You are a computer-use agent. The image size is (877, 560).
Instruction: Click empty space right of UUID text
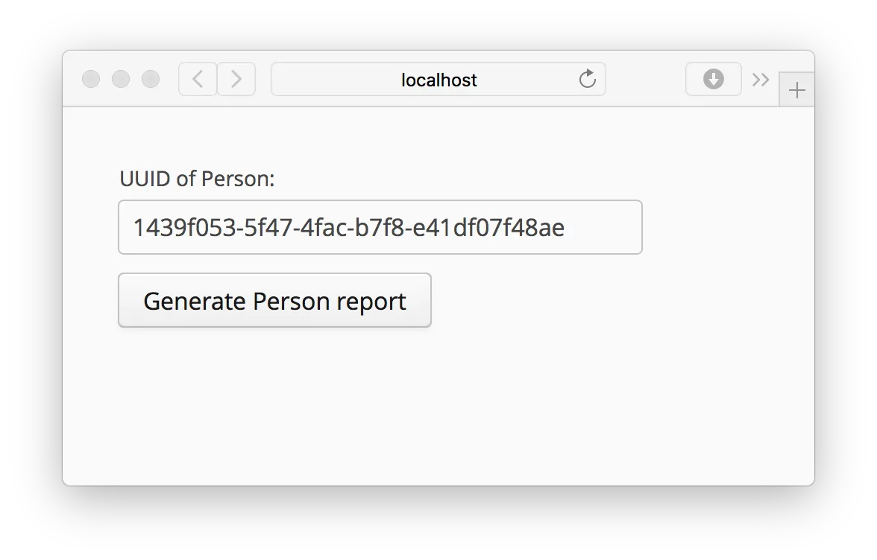pos(604,227)
